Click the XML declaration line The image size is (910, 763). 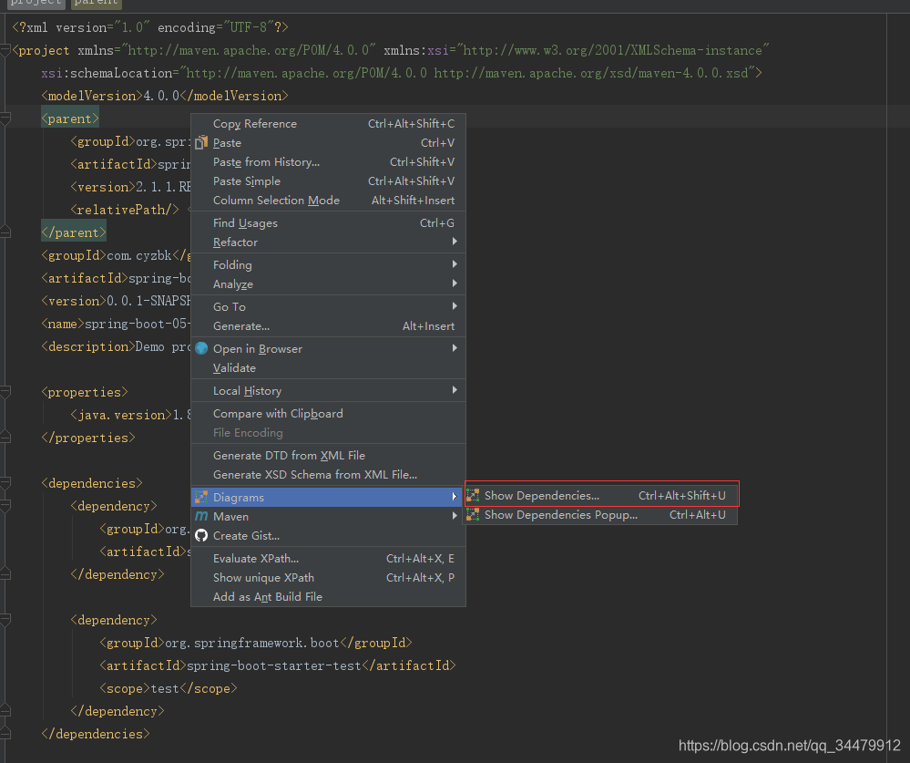[150, 27]
